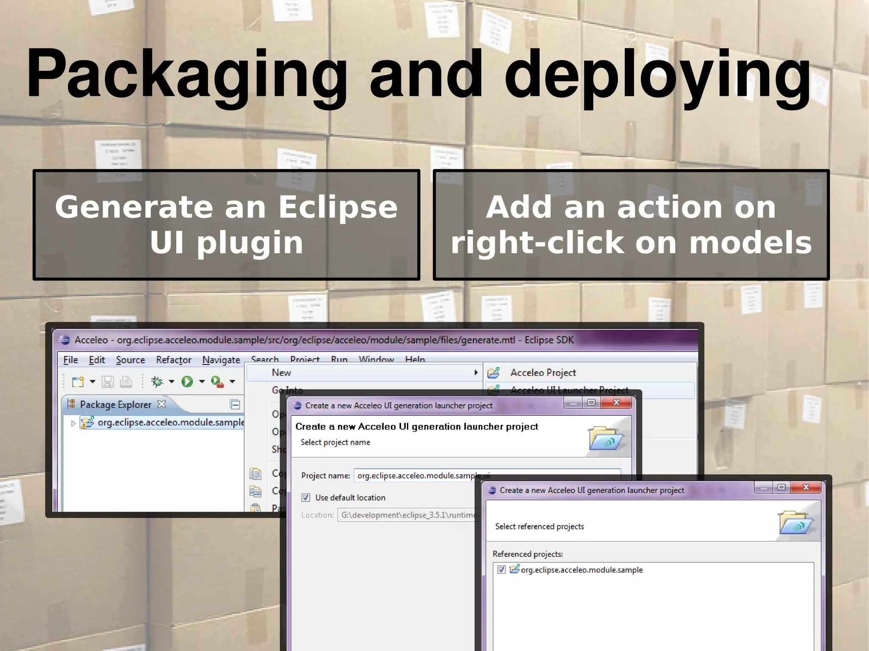The width and height of the screenshot is (869, 651).
Task: Click the green Run icon
Action: (187, 382)
